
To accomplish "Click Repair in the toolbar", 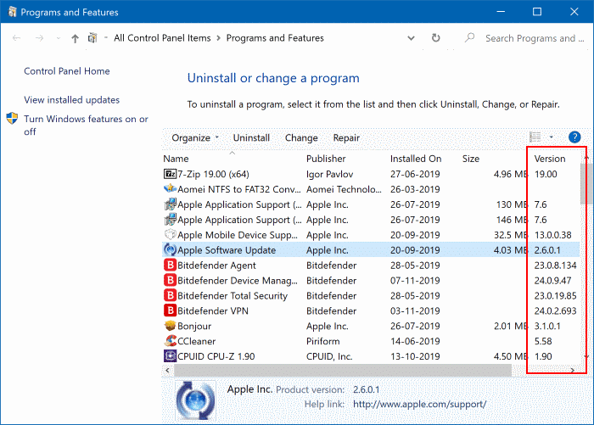I will (346, 138).
